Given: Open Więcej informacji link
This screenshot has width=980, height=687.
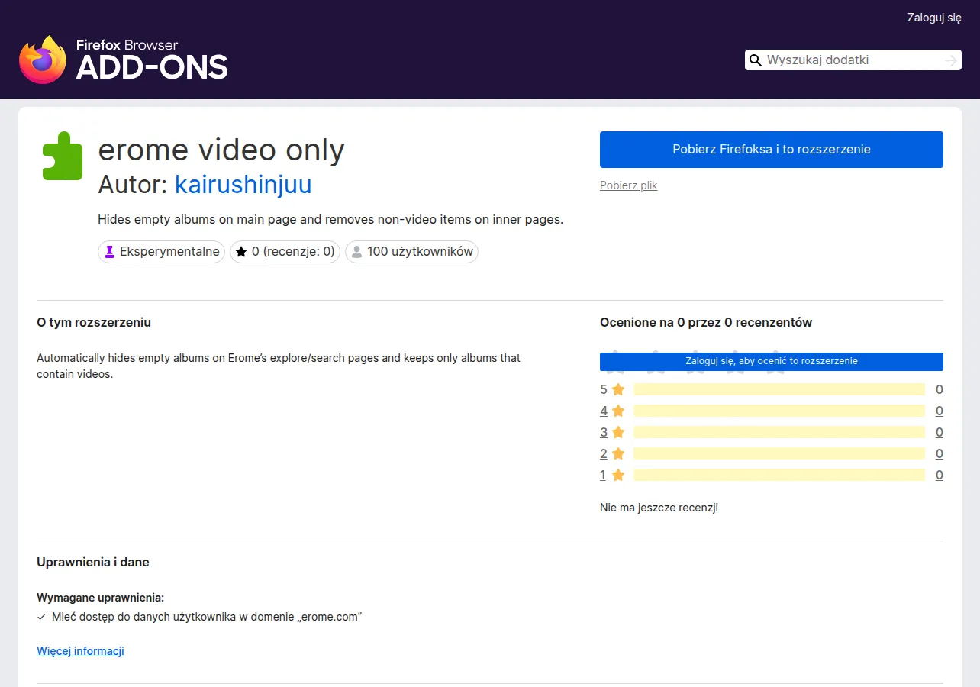Looking at the screenshot, I should [80, 651].
